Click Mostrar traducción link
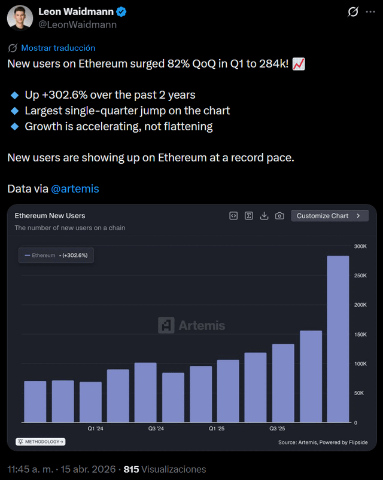Image resolution: width=383 pixels, height=480 pixels. pos(58,48)
